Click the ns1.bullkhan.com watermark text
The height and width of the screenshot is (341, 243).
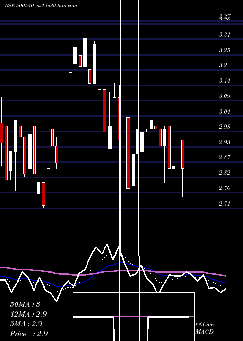click(x=56, y=6)
